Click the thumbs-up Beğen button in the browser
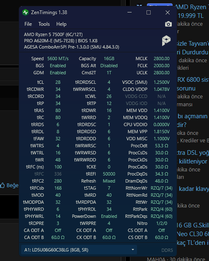The image size is (209, 261). click(x=9, y=185)
